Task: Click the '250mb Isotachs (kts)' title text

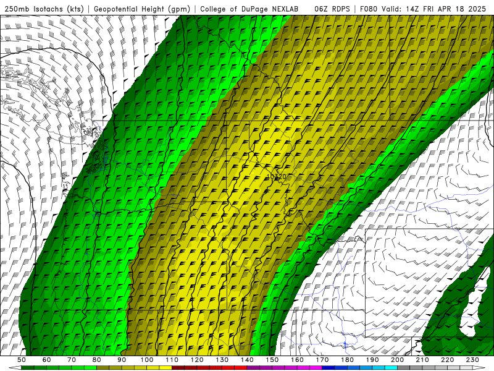Action: tap(44, 9)
